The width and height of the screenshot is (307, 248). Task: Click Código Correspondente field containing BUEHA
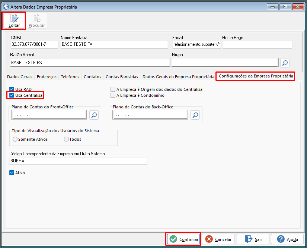(78, 161)
